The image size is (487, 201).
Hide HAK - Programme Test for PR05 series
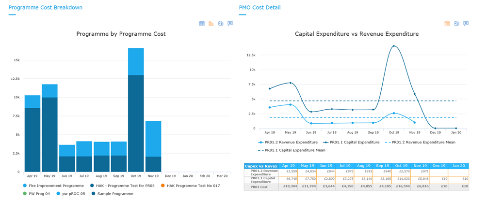(122, 186)
